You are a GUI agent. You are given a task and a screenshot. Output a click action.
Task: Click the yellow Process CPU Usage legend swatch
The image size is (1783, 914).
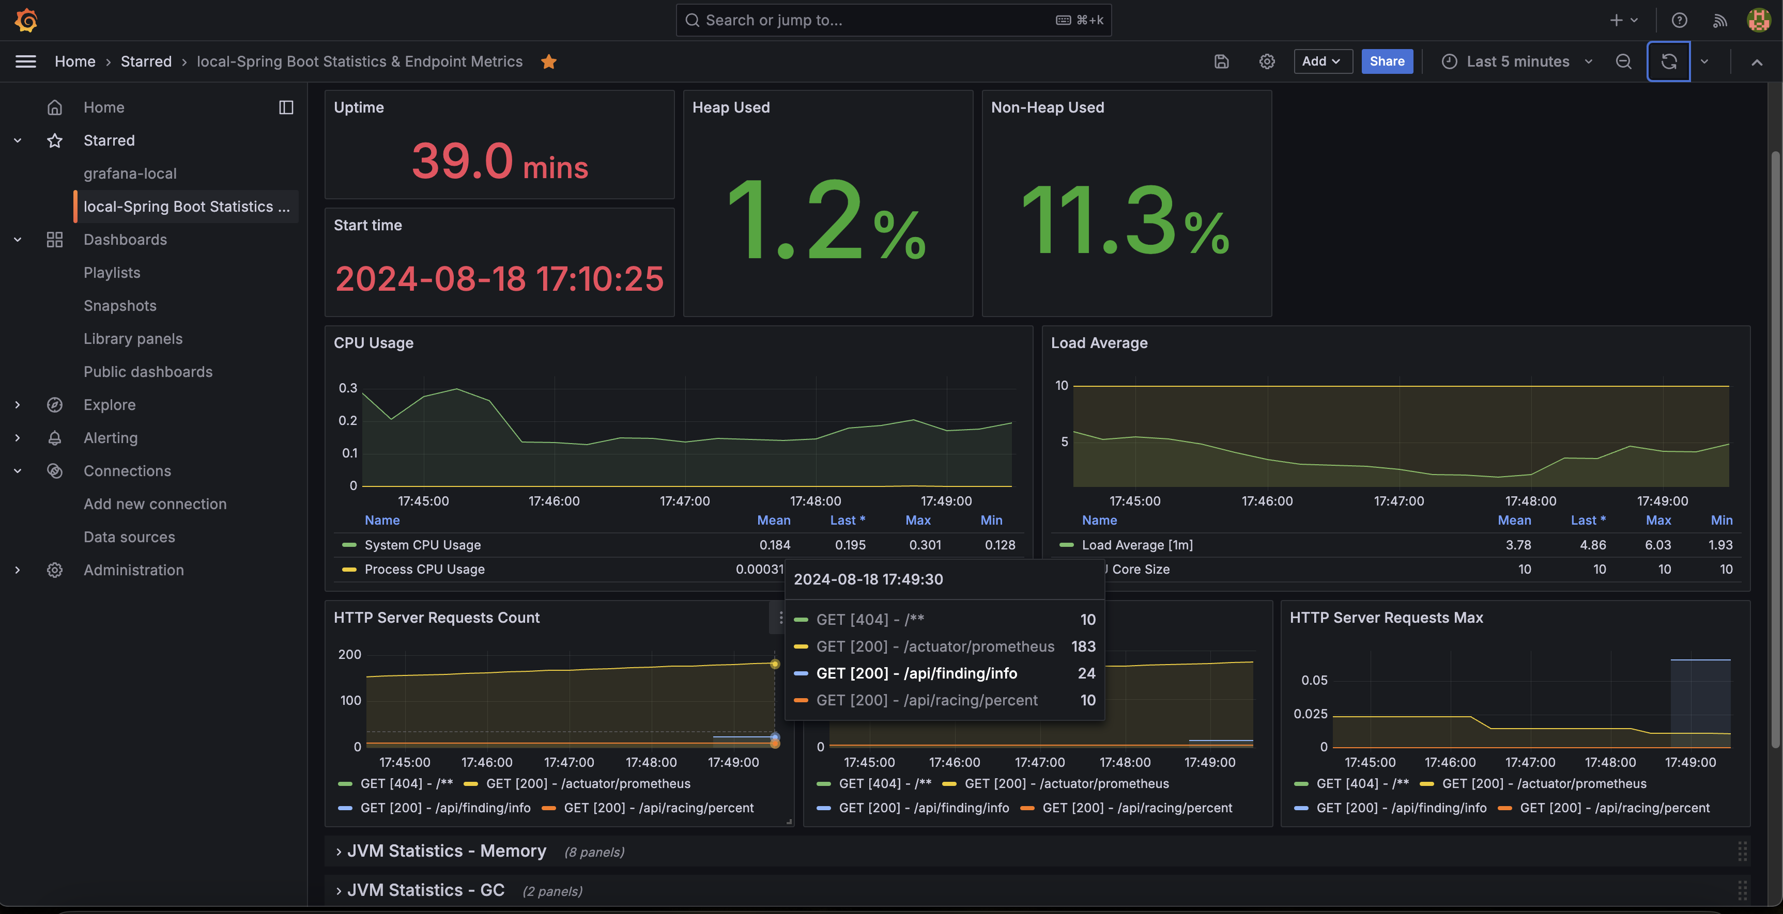[349, 569]
